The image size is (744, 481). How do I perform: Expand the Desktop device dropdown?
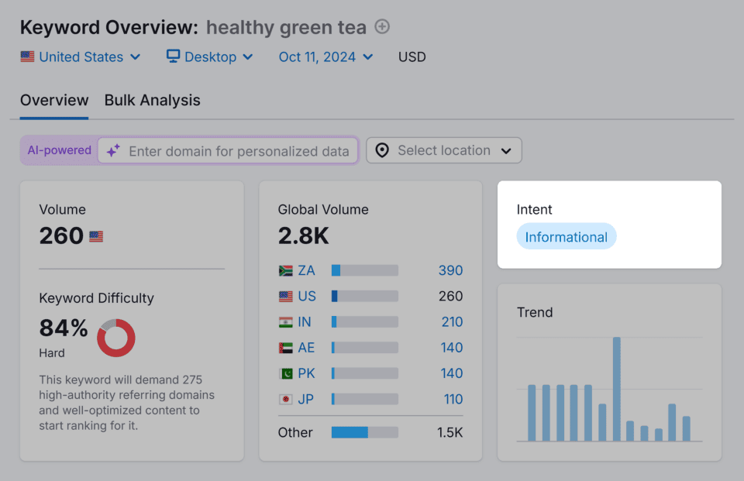210,57
